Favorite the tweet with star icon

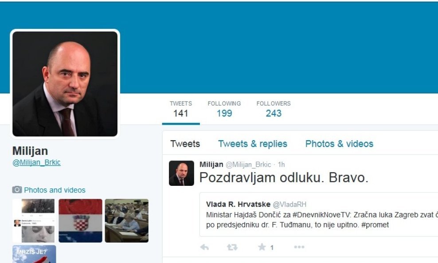262,247
